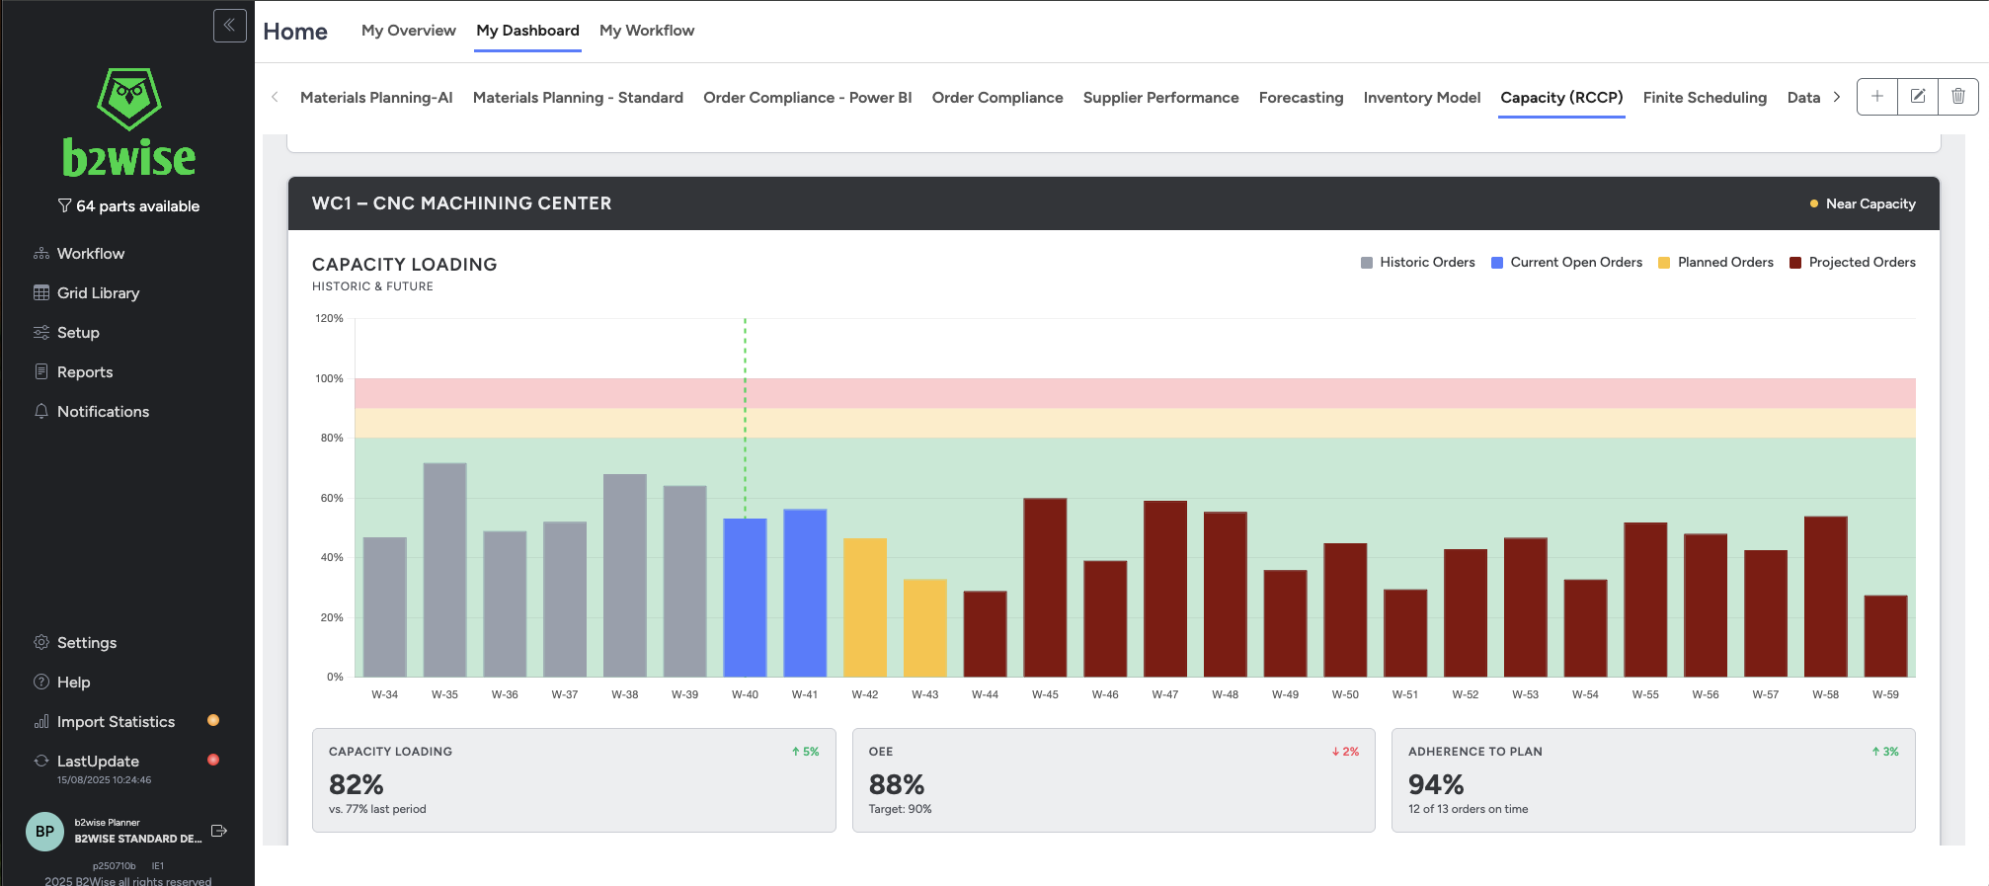Switch to the My Workflow tab

pyautogui.click(x=647, y=31)
